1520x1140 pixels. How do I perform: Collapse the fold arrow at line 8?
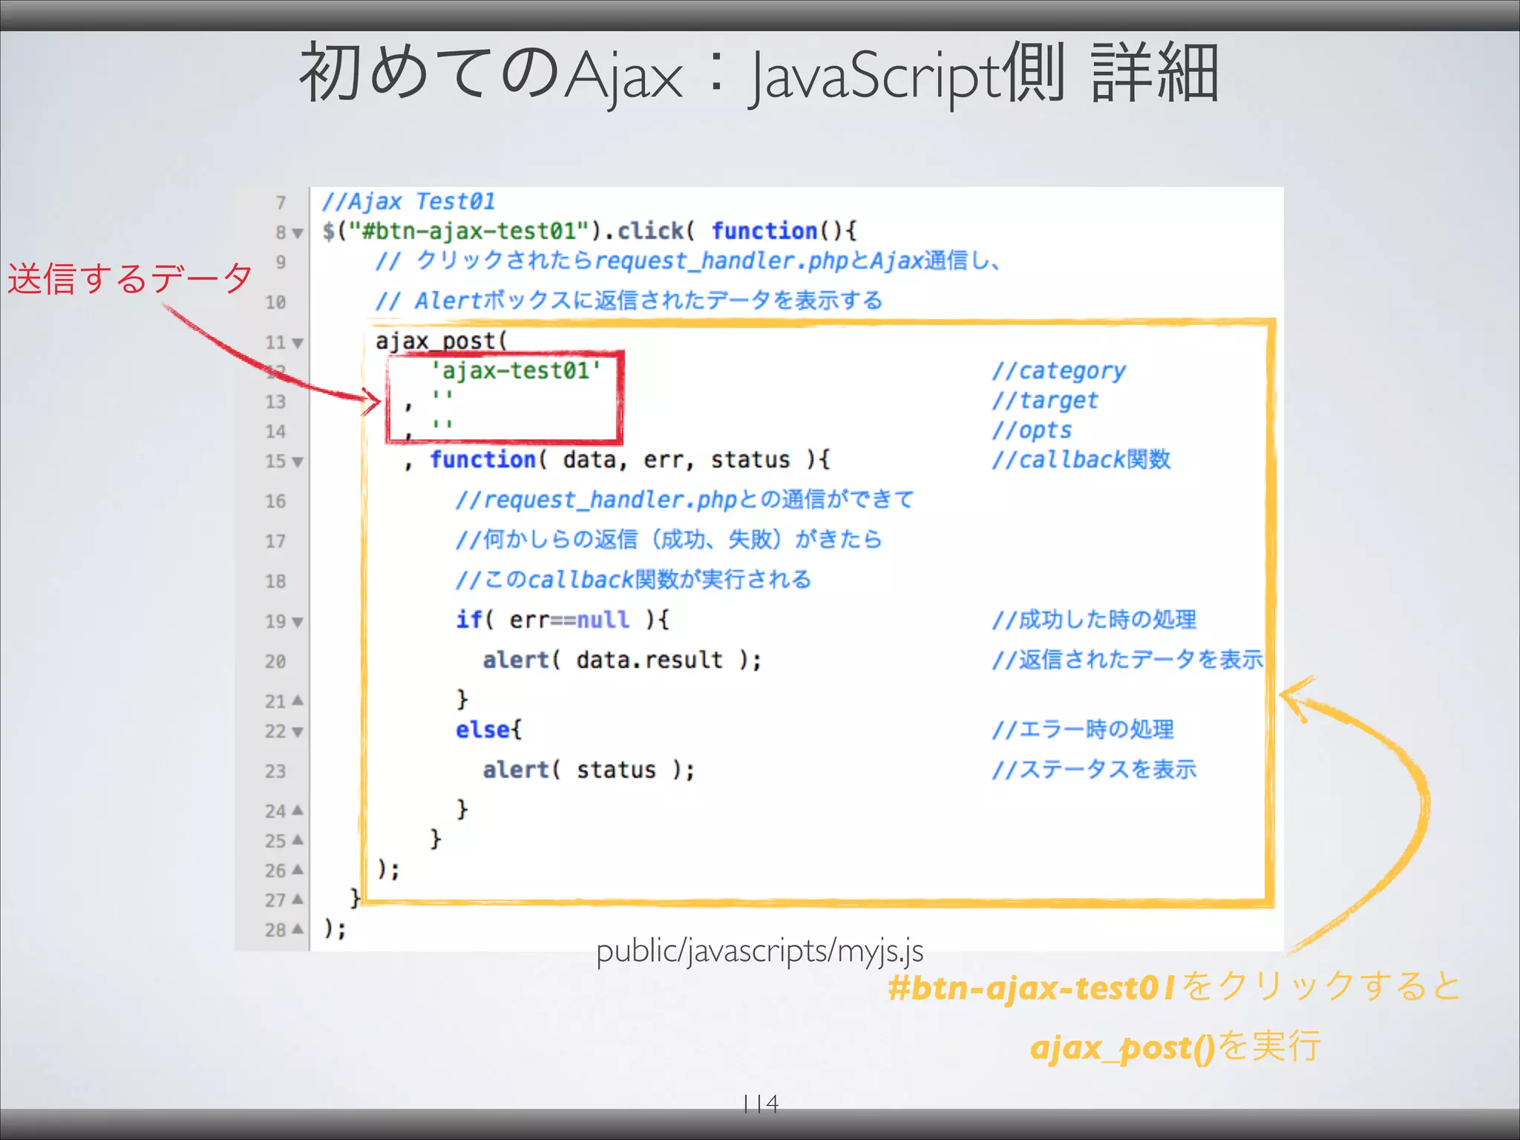[298, 233]
